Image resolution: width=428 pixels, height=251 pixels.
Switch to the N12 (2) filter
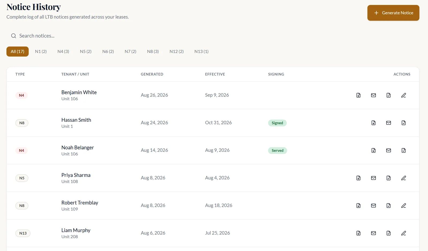coord(177,51)
